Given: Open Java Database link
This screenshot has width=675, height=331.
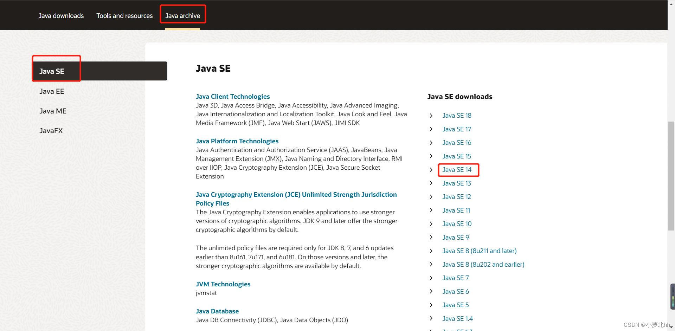Looking at the screenshot, I should tap(217, 311).
